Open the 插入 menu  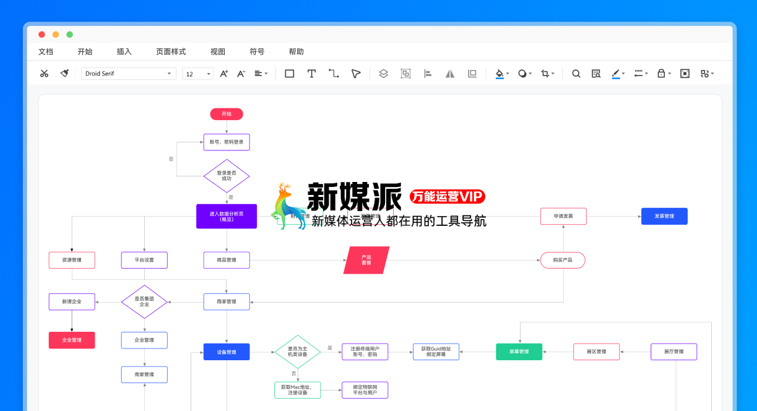124,52
